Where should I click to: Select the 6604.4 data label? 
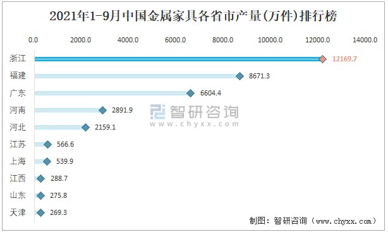click(210, 93)
